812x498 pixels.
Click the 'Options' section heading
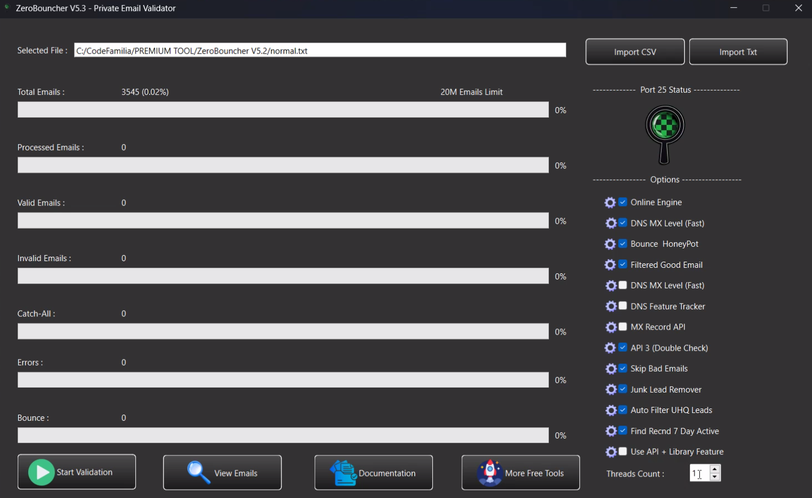665,180
